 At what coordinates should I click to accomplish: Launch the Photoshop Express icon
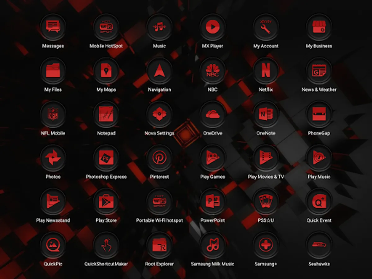(x=106, y=158)
